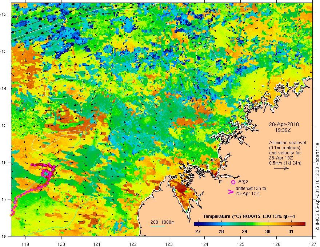This screenshot has height=247, width=320.
Task: Click colorbar tick label 28
Action: tap(221, 231)
